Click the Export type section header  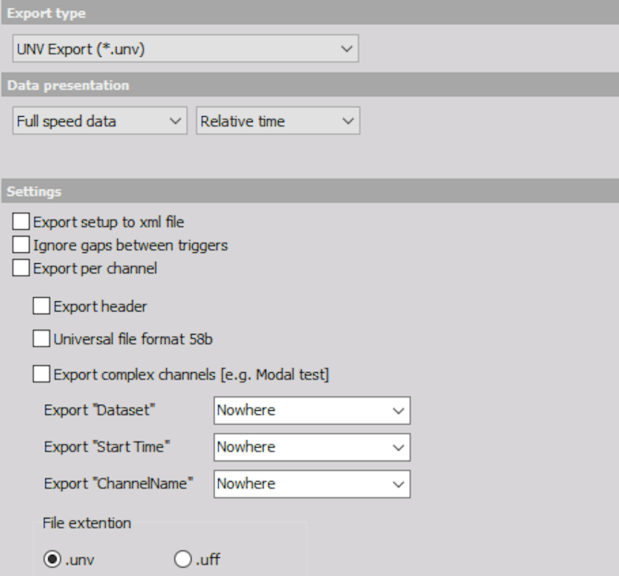click(310, 13)
